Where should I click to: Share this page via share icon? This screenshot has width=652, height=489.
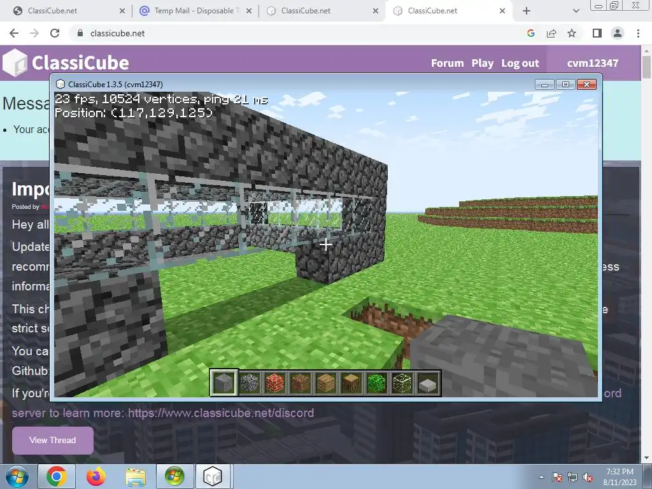tap(551, 33)
